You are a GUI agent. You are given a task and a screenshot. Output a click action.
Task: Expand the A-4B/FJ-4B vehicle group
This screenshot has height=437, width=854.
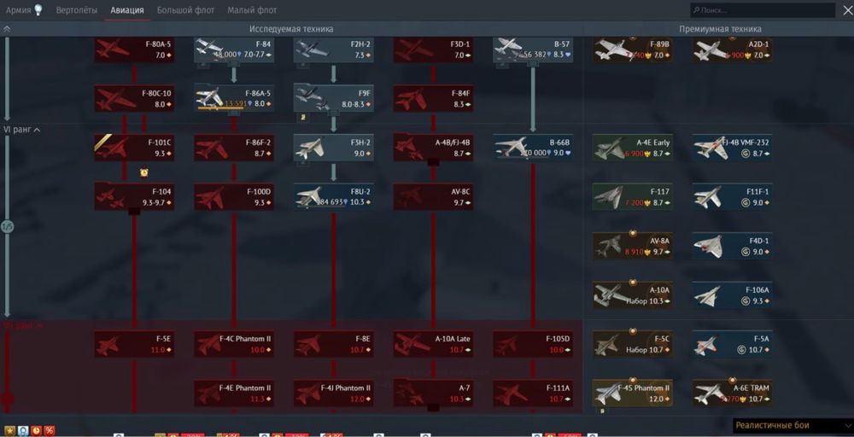point(434,148)
